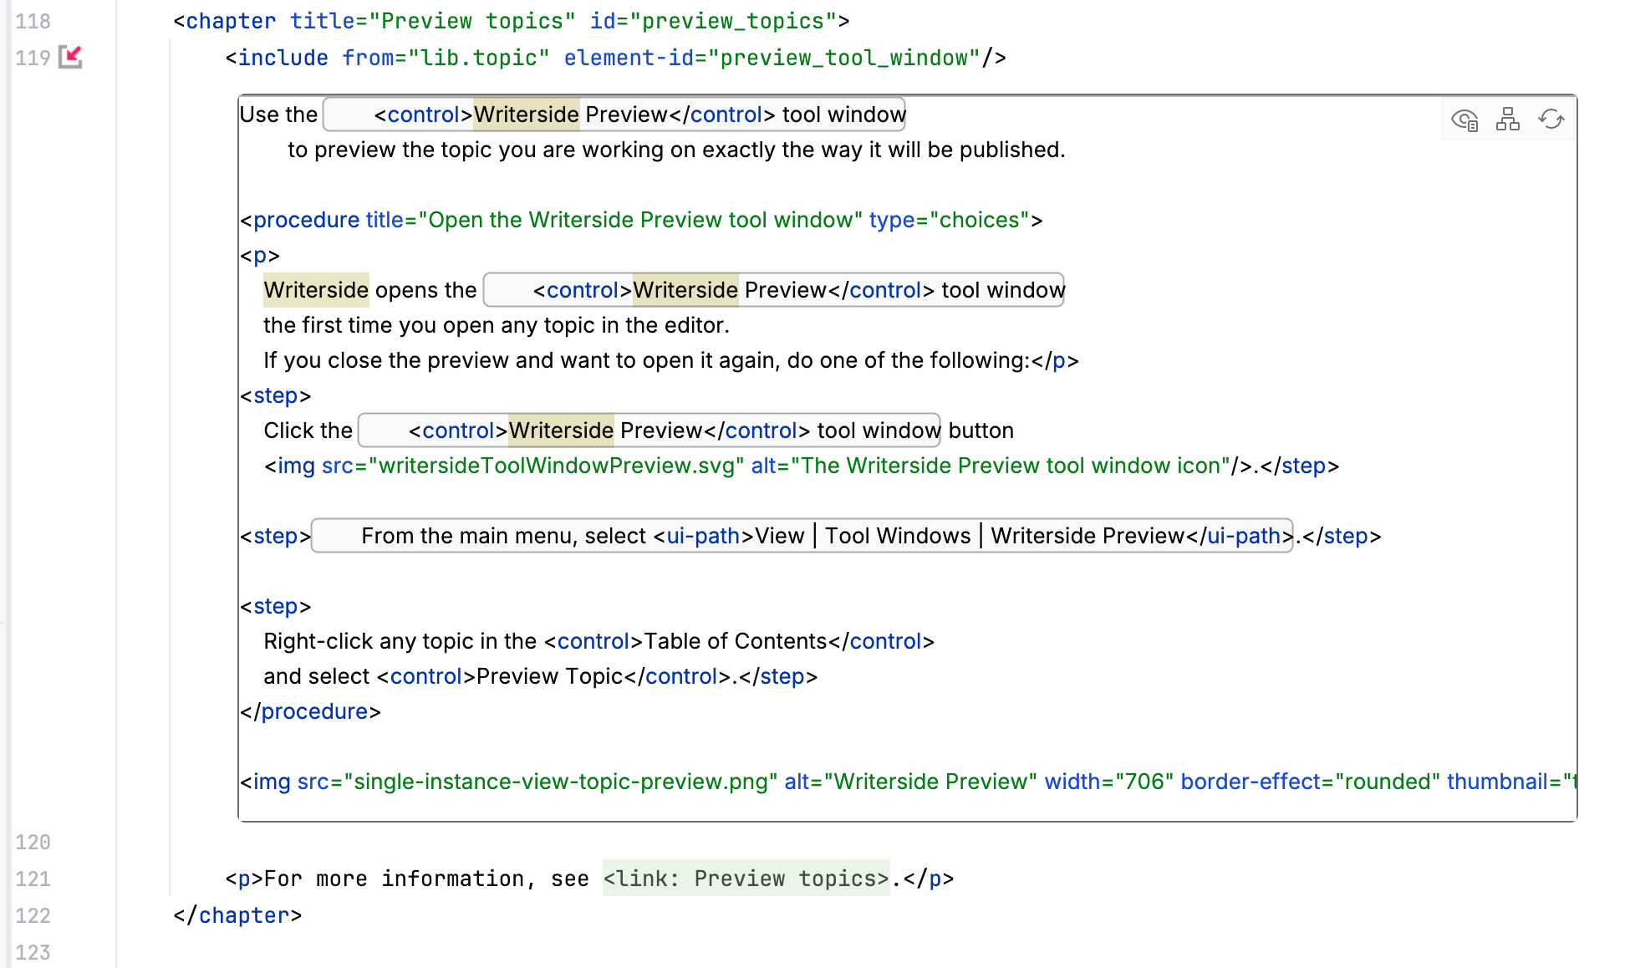Image resolution: width=1630 pixels, height=968 pixels.
Task: Click "Click the" text in the first step
Action: tap(308, 431)
